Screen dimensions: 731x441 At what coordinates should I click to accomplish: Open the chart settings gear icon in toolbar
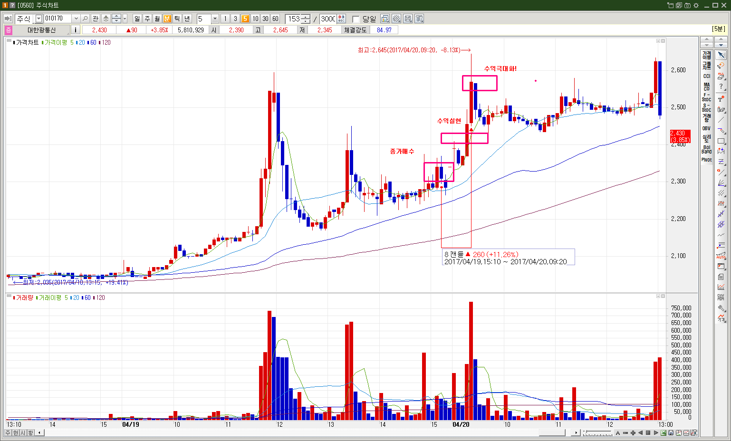point(396,19)
